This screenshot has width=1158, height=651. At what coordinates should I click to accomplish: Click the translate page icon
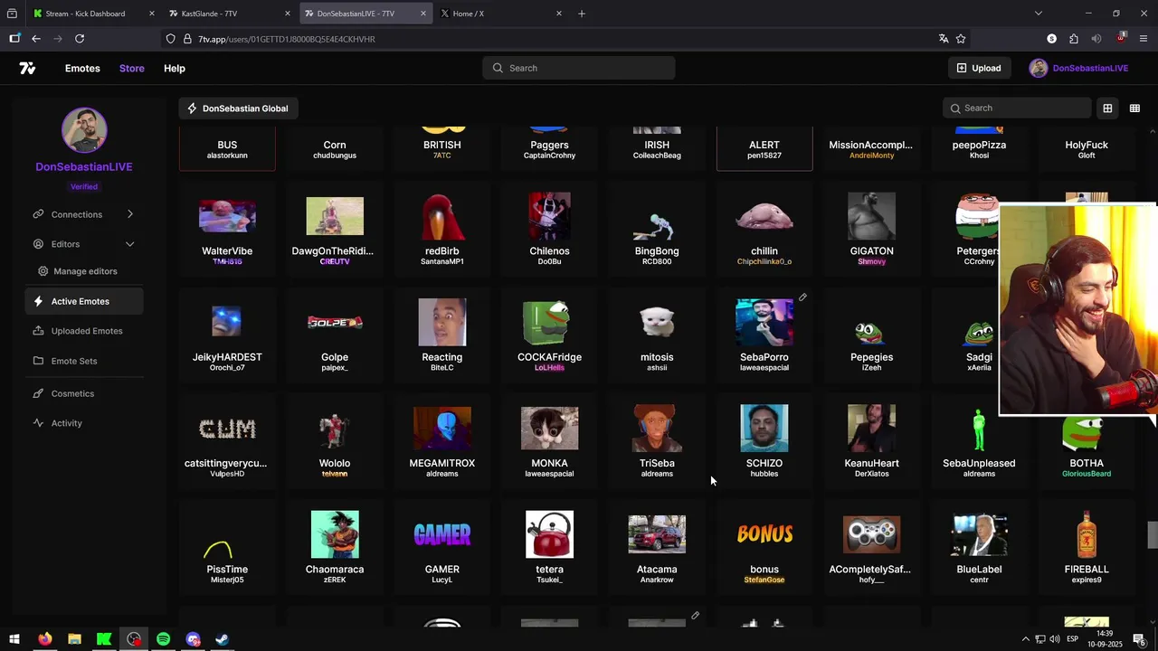click(x=944, y=39)
